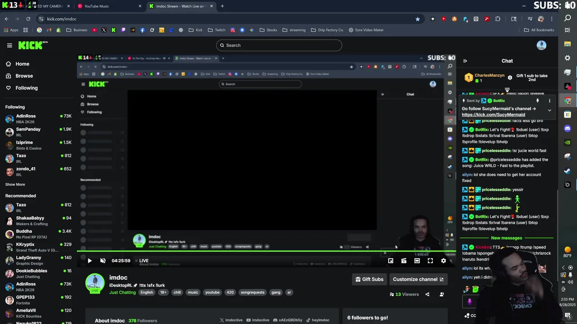577x324 pixels.
Task: Open the SucyMermaid kick.com link in pinned message
Action: tap(493, 115)
